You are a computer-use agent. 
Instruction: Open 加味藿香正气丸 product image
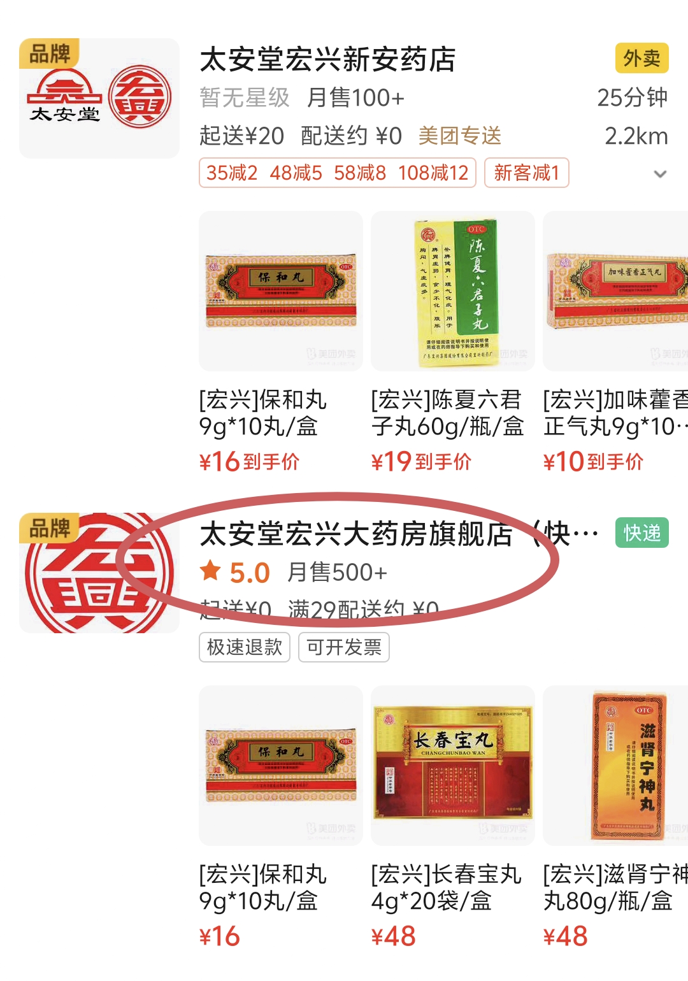615,291
